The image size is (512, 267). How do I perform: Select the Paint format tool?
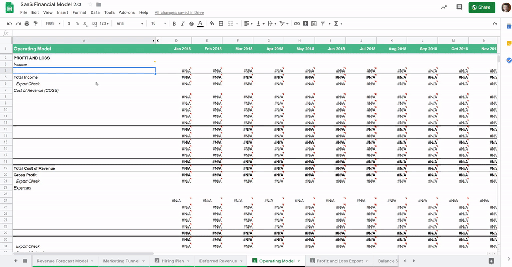(x=35, y=23)
